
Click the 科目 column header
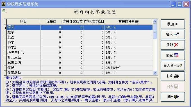[23, 22]
